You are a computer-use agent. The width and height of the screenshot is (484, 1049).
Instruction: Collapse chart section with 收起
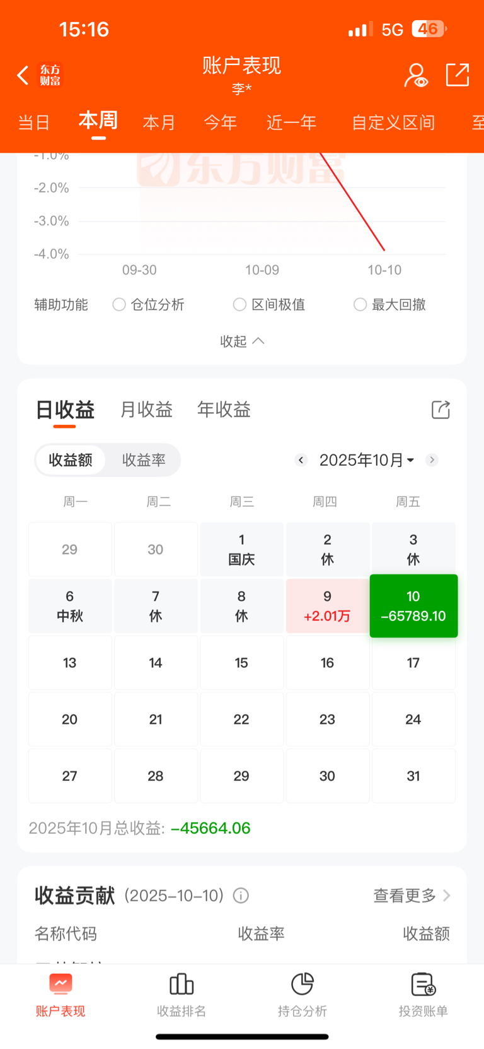pyautogui.click(x=242, y=341)
